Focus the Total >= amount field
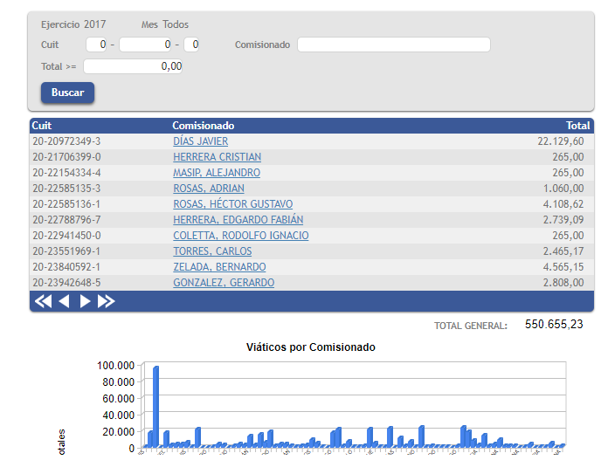This screenshot has width=601, height=467. 134,66
